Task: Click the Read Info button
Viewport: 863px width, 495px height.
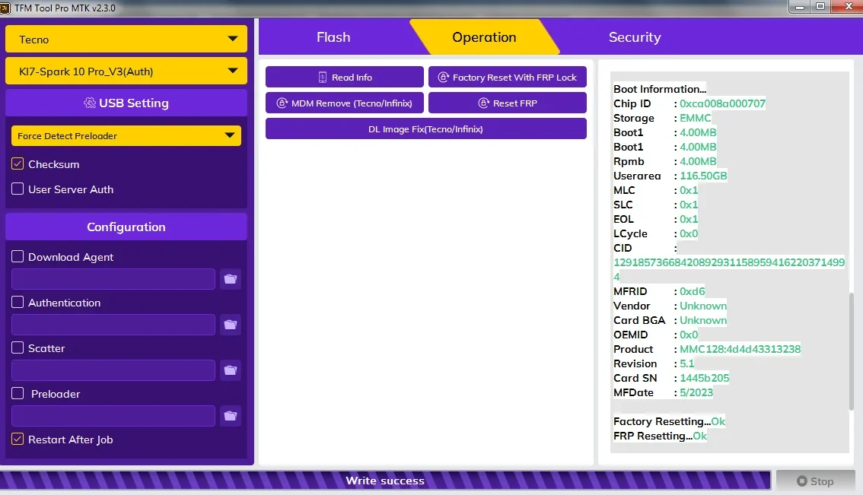Action: [345, 77]
